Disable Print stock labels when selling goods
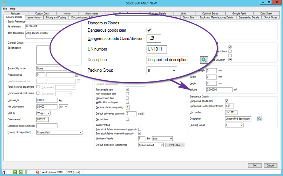The height and width of the screenshot is (176, 283). tap(140, 133)
